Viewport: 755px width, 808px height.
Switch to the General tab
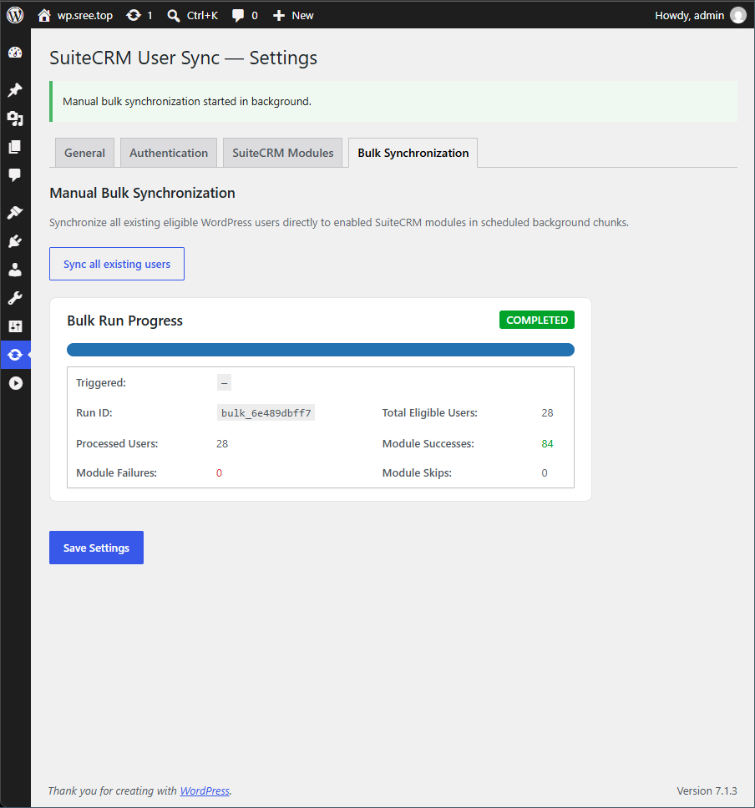(x=84, y=153)
